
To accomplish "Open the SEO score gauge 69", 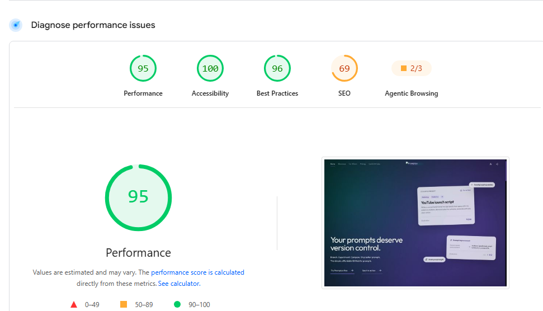I will [344, 68].
